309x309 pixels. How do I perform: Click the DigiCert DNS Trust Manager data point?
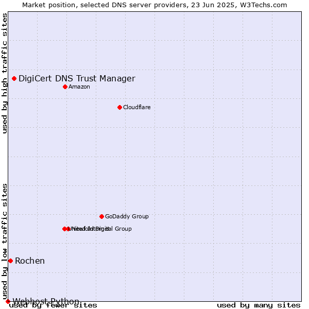[14, 79]
